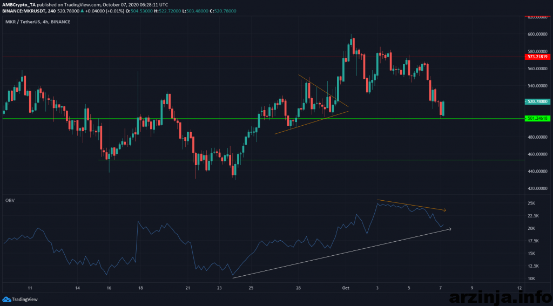Screen dimensions: 553x306
Task: Select the 28 date label on time axis
Action: (298, 288)
